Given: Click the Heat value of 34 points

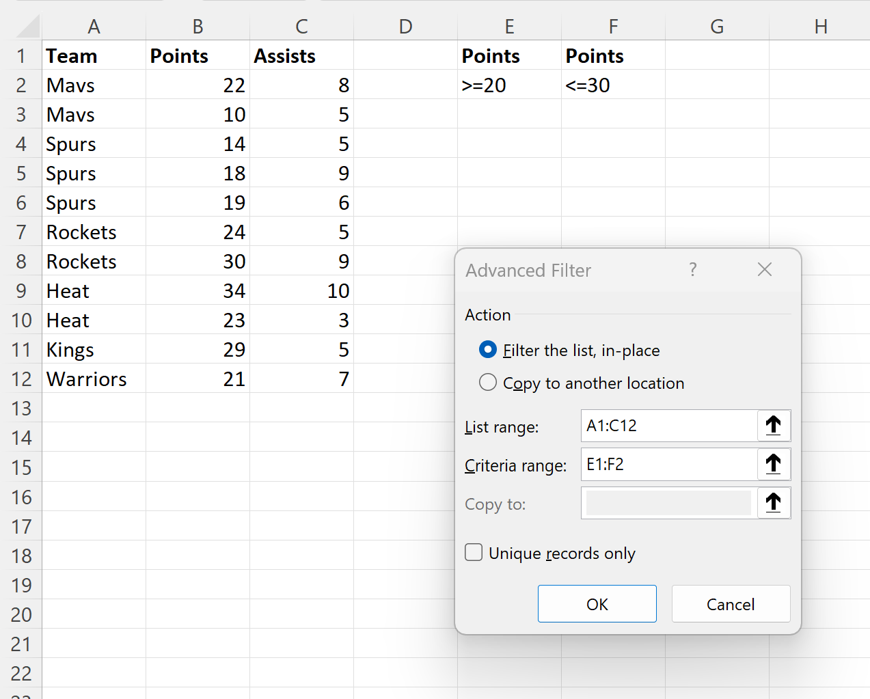Looking at the screenshot, I should (235, 290).
